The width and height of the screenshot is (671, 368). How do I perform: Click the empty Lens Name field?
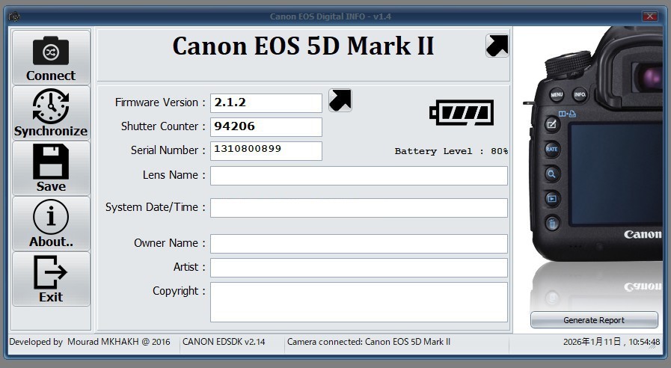[x=359, y=176]
